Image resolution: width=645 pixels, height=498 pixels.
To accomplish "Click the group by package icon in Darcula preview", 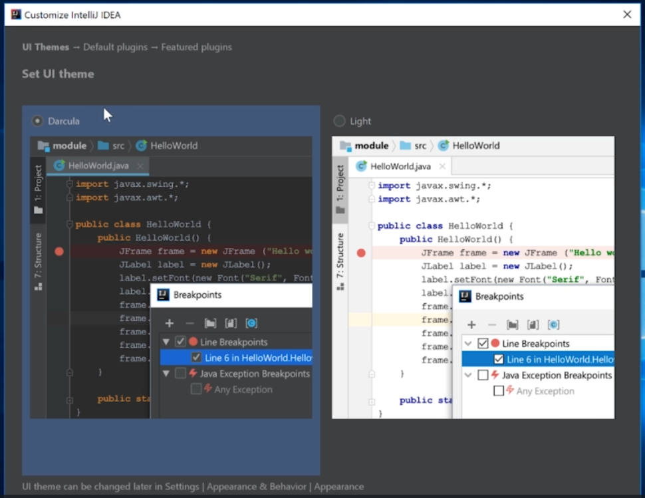I will pyautogui.click(x=210, y=323).
